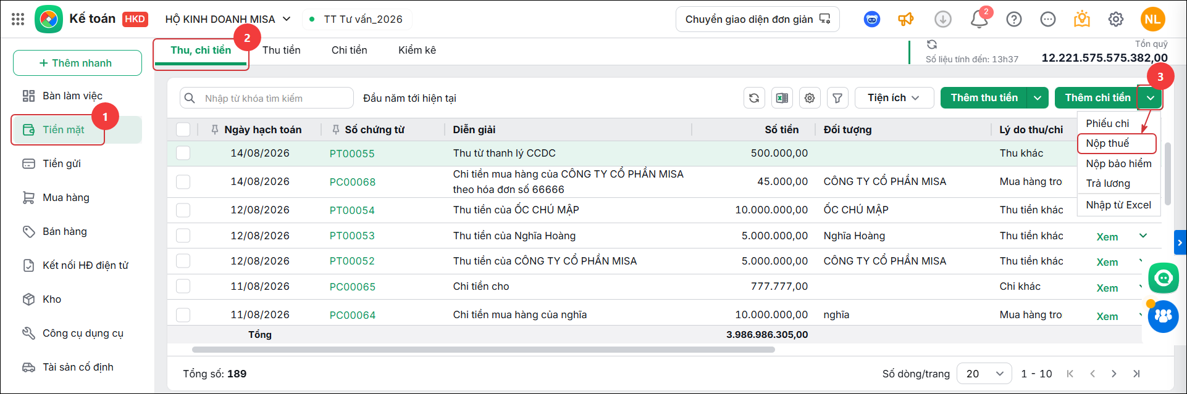Click Xem for row PC00065
The height and width of the screenshot is (394, 1187).
[x=1107, y=288]
